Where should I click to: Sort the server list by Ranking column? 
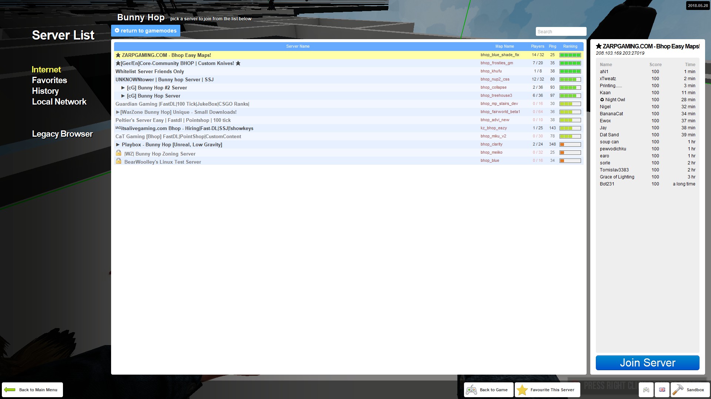click(x=570, y=46)
